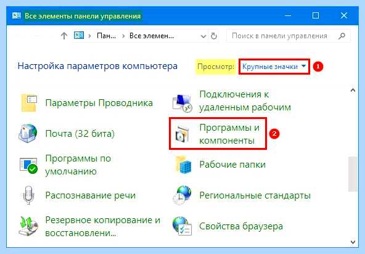
Task: Open Программы по умолчанию link
Action: click(x=78, y=165)
